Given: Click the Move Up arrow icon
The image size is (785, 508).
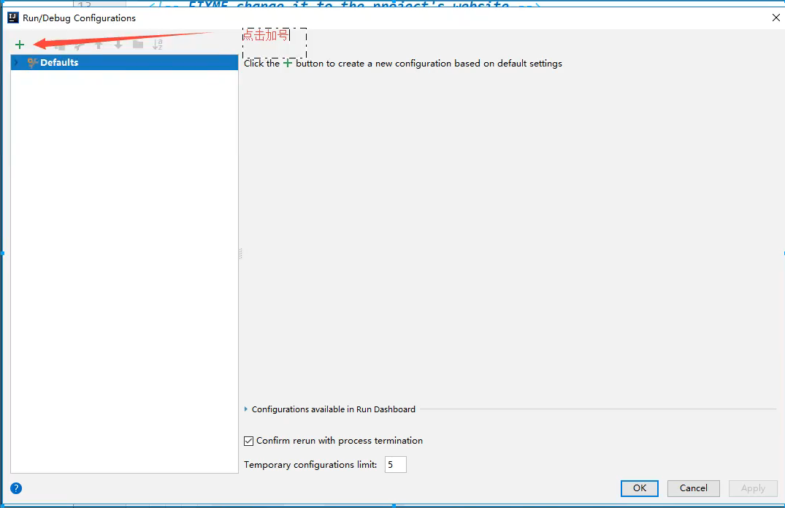Looking at the screenshot, I should [99, 45].
